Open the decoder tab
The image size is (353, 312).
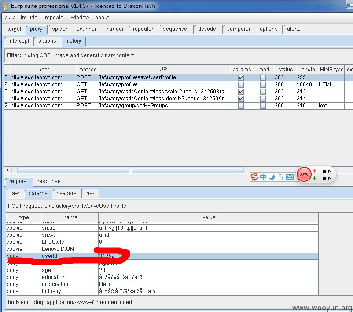coord(208,29)
